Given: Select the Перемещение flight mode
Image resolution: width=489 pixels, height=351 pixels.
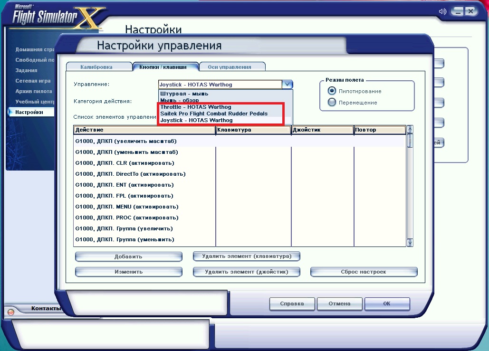Looking at the screenshot, I should click(332, 102).
